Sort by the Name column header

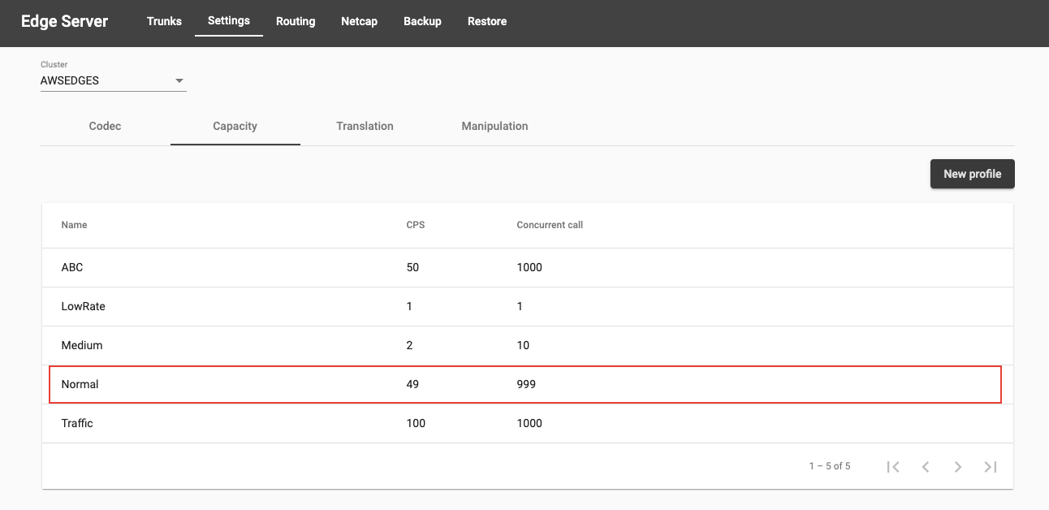(x=74, y=225)
